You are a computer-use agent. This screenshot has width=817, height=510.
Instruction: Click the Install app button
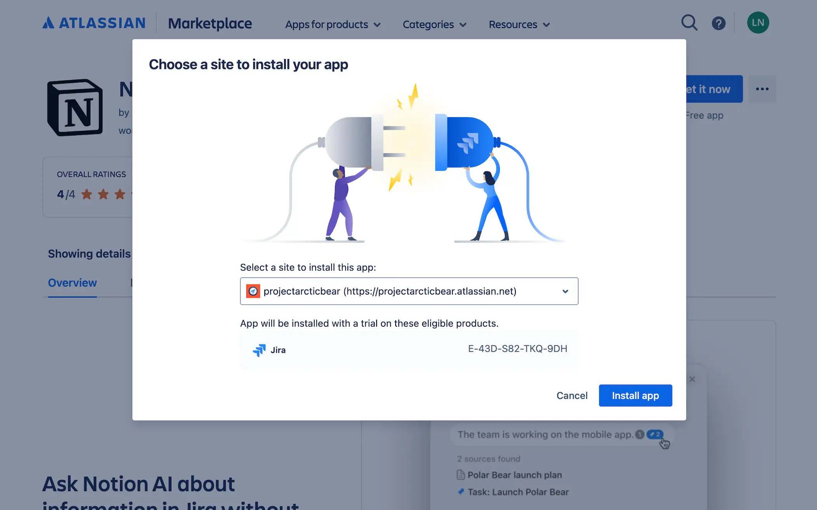635,395
